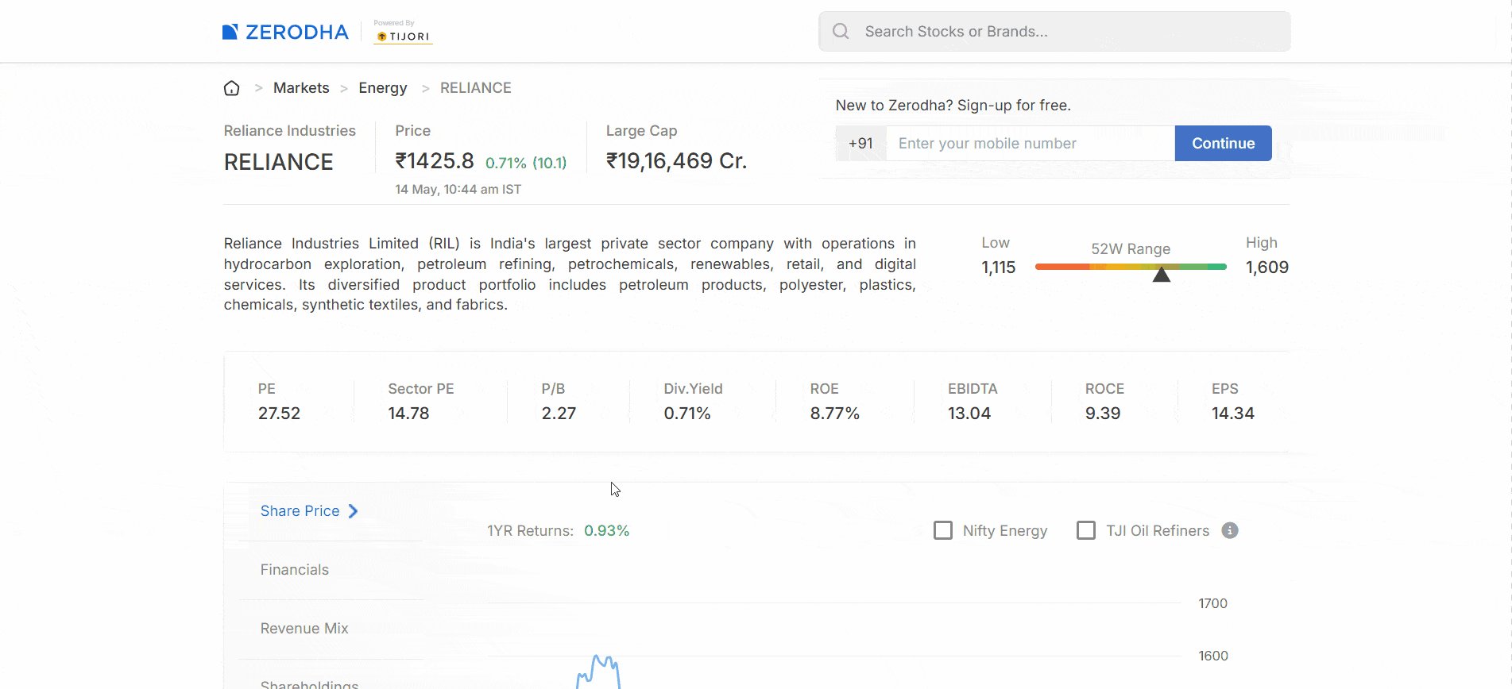This screenshot has width=1512, height=689.
Task: Click the Share Price chevron arrow
Action: [x=354, y=511]
